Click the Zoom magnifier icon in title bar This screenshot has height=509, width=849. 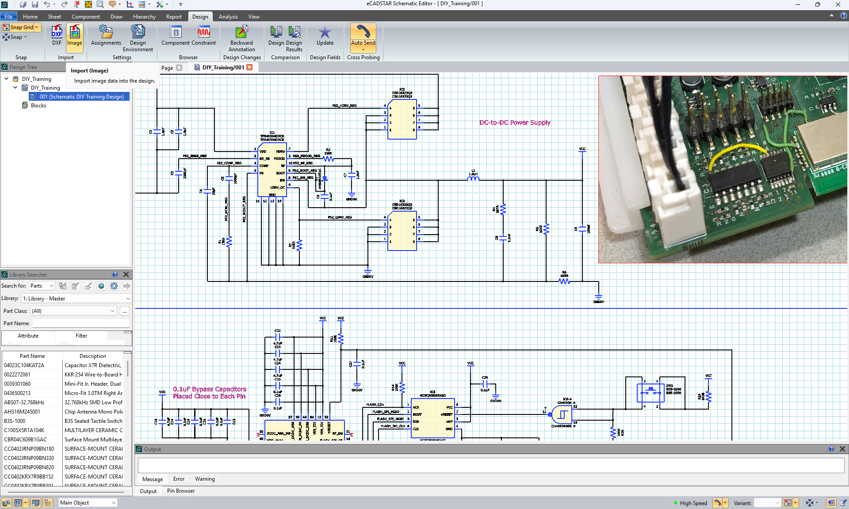[x=100, y=4]
